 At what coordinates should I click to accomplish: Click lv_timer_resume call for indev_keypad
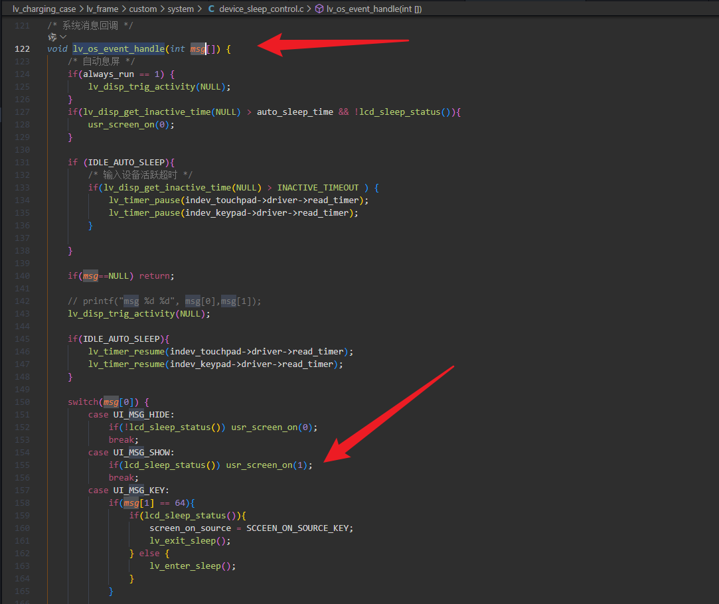[216, 364]
